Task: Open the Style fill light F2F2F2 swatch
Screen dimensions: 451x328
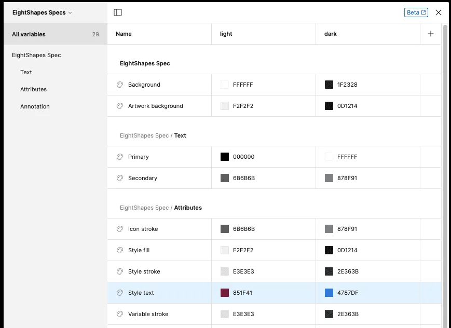Action: tap(225, 250)
